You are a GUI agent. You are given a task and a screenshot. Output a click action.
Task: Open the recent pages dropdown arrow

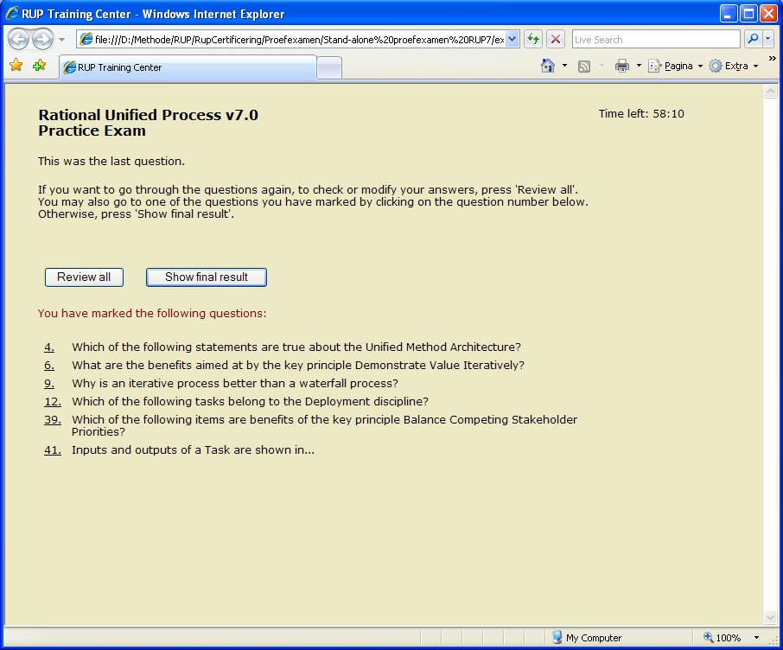62,40
